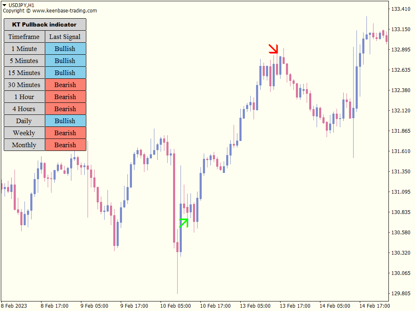The image size is (415, 311).
Task: Click the KT Pullback indicator title bar
Action: (44, 24)
